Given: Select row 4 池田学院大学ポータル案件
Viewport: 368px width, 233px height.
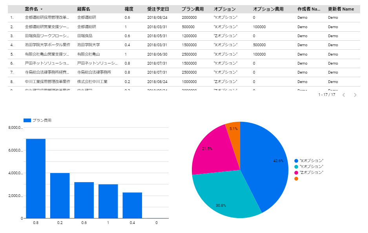Looking at the screenshot, I should tap(184, 45).
